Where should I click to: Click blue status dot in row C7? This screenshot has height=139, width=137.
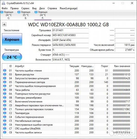(5, 128)
